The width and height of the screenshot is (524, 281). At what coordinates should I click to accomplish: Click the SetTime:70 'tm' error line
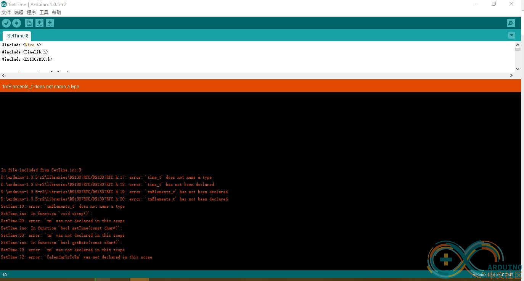pyautogui.click(x=63, y=250)
